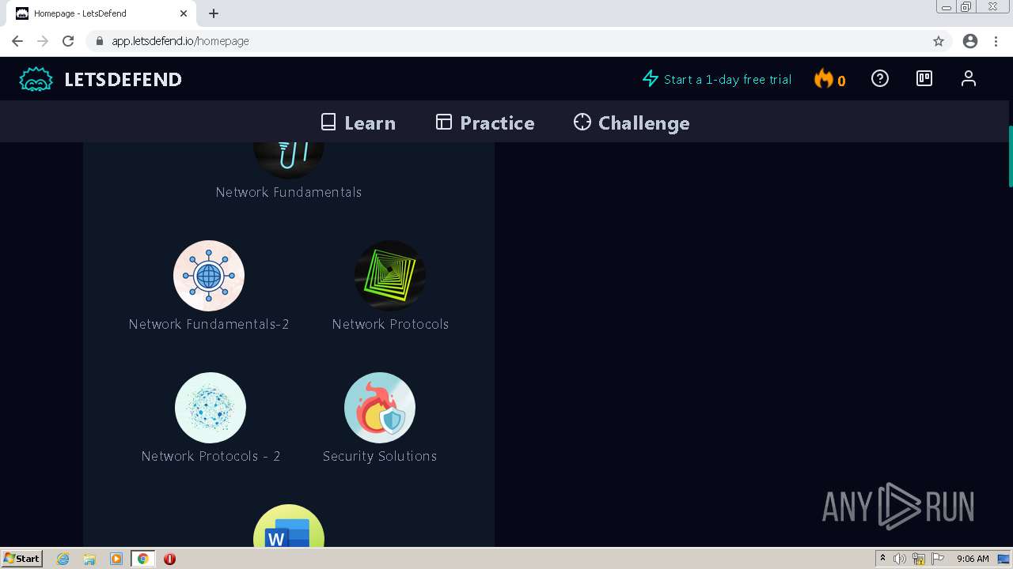
Task: Open the volume control in the tray
Action: [900, 559]
